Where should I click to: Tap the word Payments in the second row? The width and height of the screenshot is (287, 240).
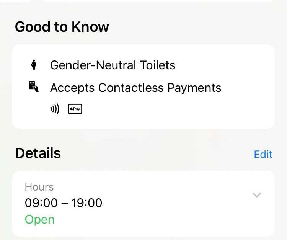coord(194,88)
